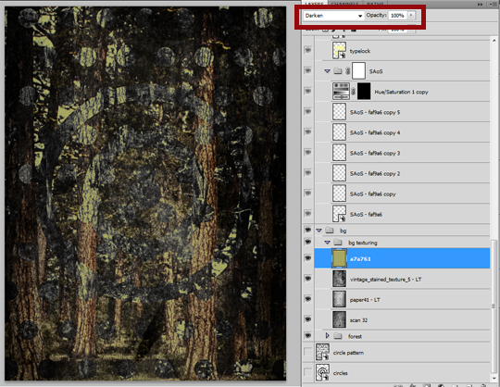This screenshot has width=500, height=387.
Task: Click the bg texturing folder icon
Action: (338, 243)
